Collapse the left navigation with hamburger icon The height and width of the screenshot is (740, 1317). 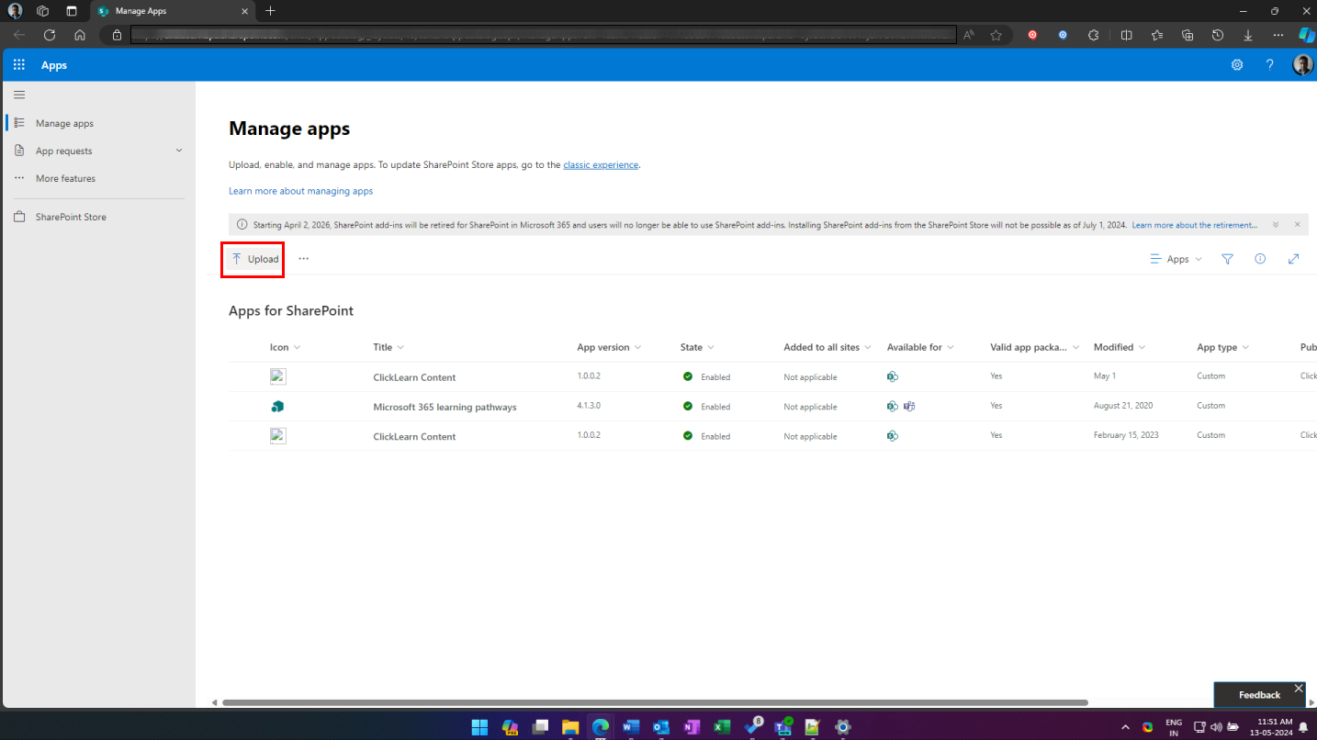click(19, 95)
